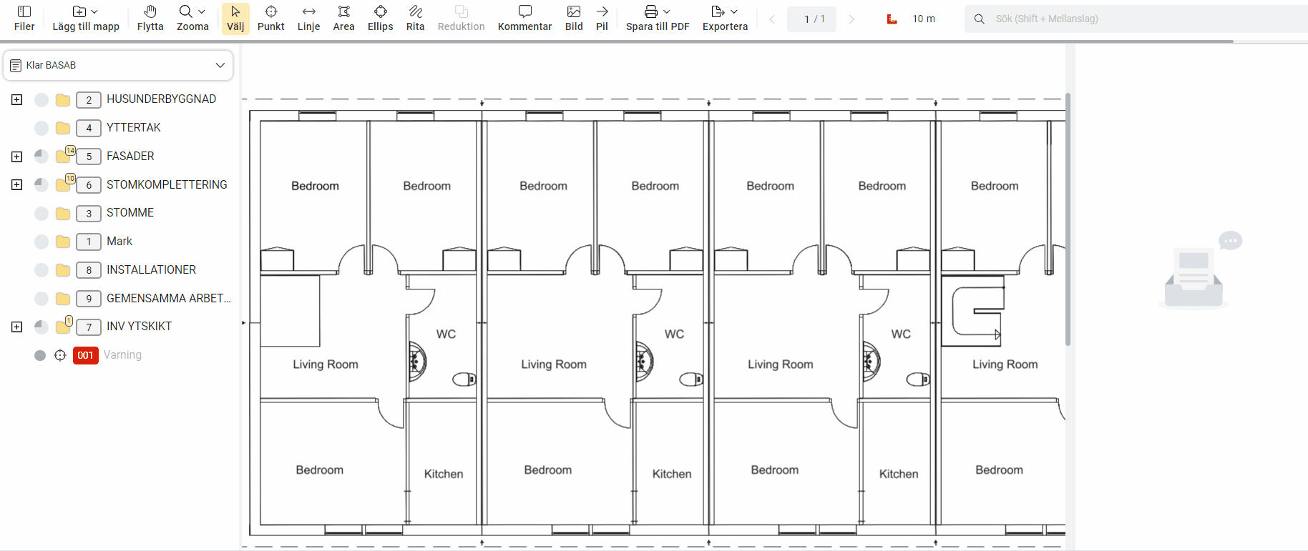Click the red 001 badge
The image size is (1308, 551).
(x=86, y=355)
